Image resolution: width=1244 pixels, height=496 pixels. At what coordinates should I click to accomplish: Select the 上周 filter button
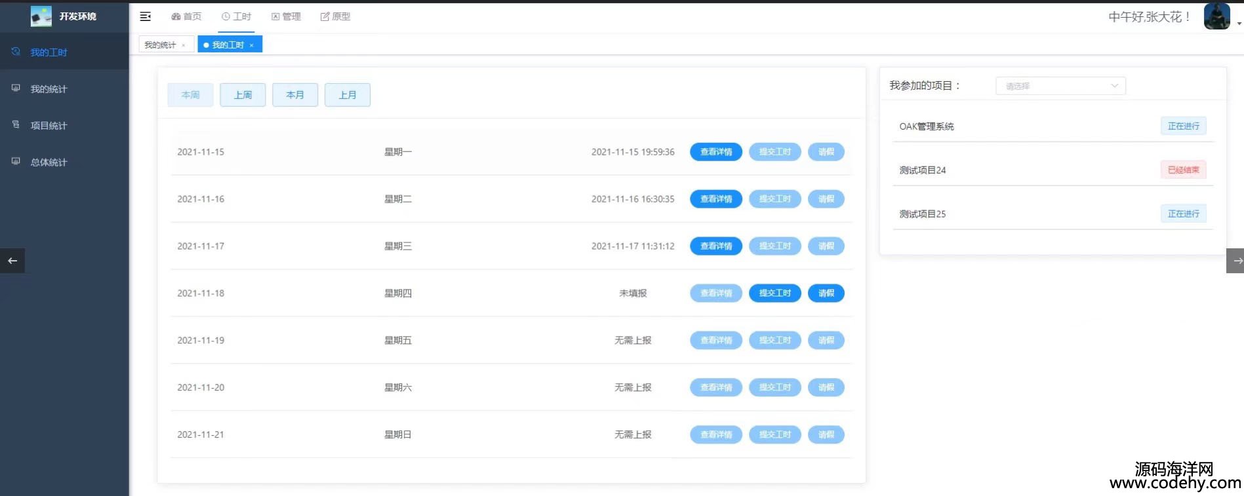coord(243,95)
